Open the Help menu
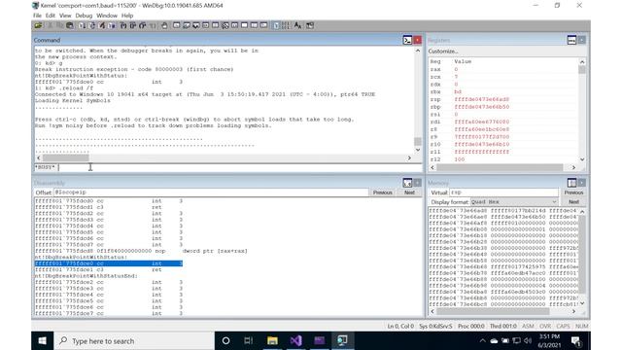The image size is (622, 350). [x=127, y=16]
